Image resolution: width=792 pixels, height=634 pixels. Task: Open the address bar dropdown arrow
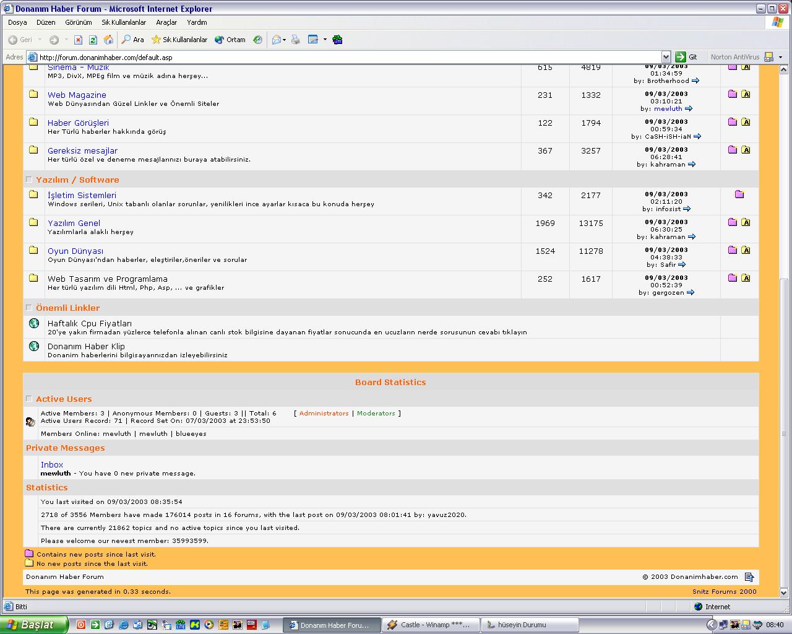(x=666, y=57)
